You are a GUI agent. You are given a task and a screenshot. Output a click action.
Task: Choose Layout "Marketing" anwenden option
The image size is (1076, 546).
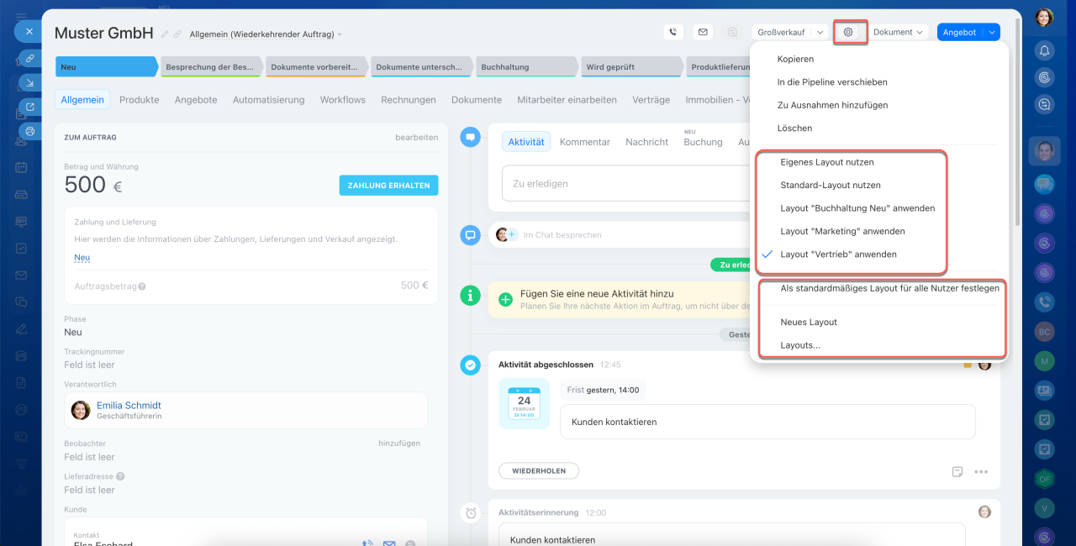(x=841, y=231)
